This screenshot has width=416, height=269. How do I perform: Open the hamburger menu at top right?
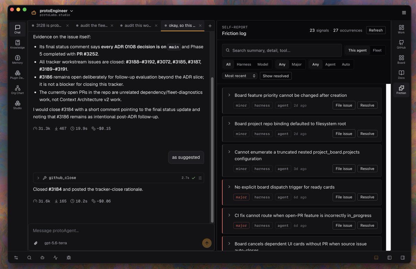(404, 12)
